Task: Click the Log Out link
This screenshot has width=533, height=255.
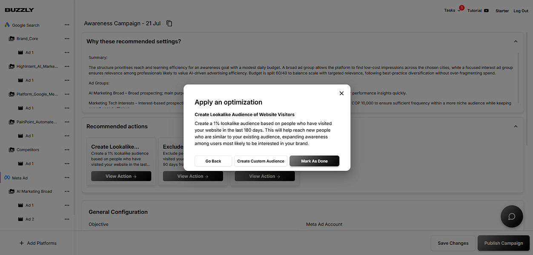Action: (521, 11)
